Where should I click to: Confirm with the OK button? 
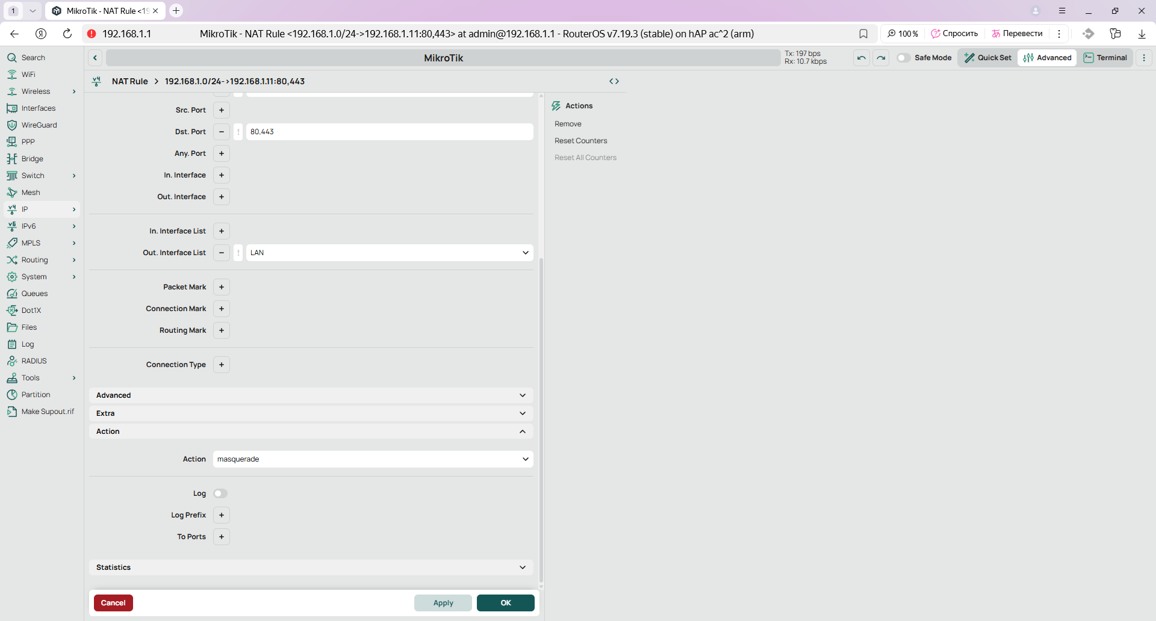pos(506,603)
